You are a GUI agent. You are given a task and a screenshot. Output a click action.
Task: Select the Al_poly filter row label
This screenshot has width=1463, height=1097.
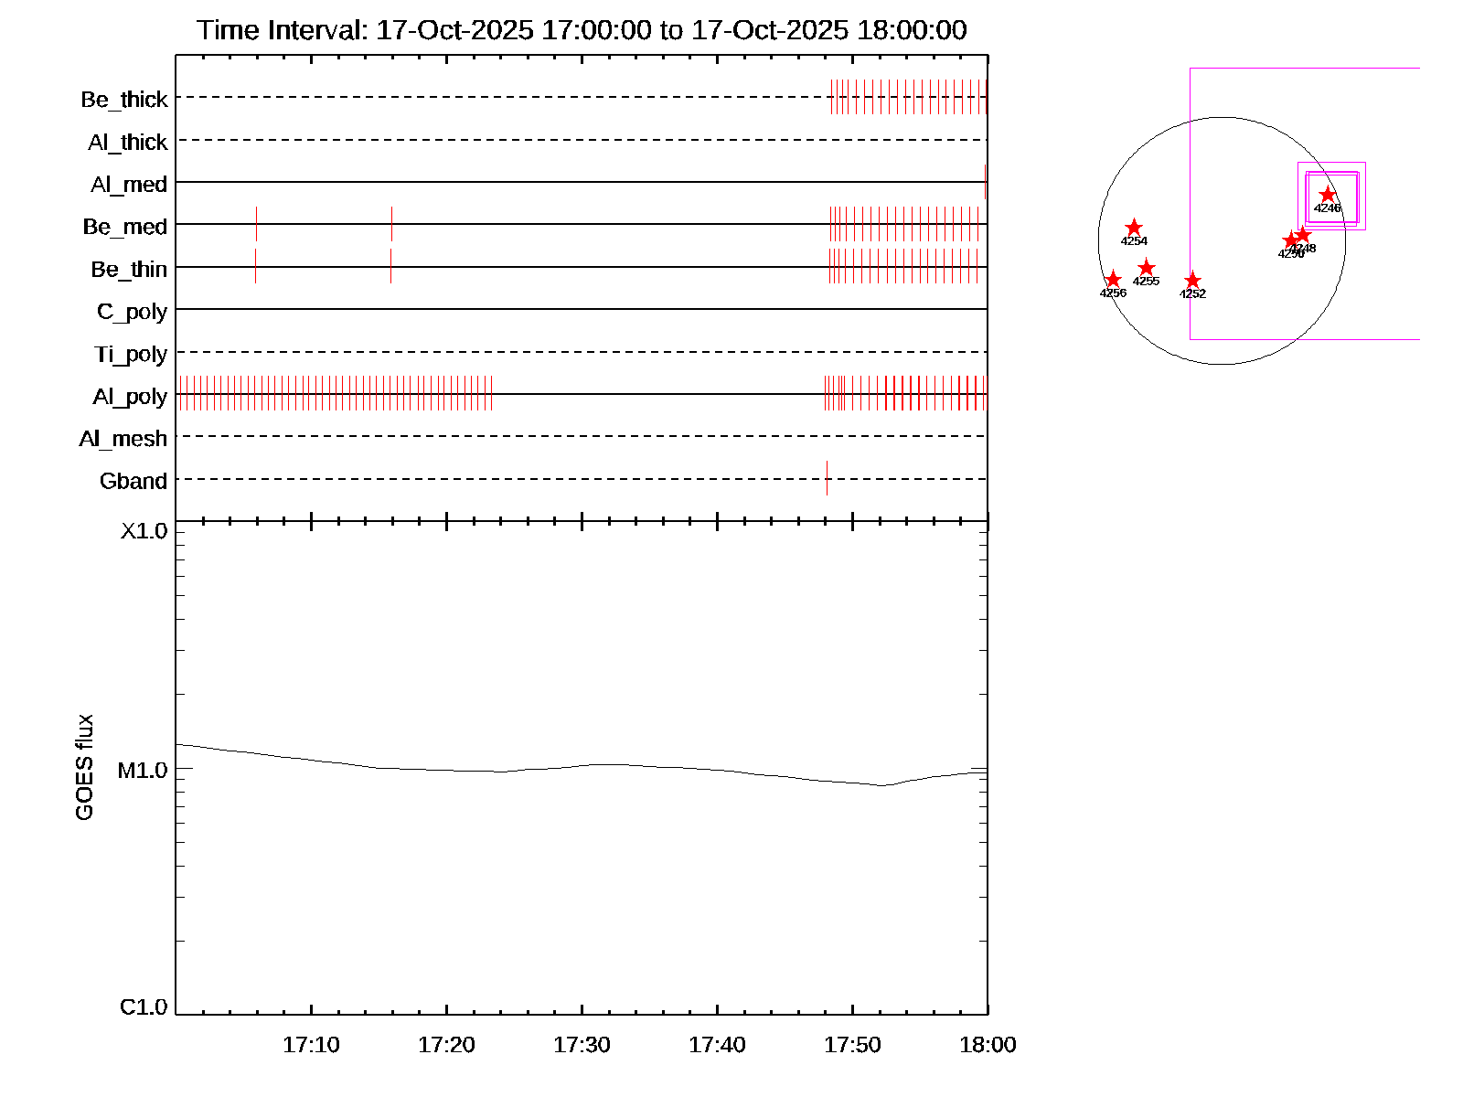[130, 397]
